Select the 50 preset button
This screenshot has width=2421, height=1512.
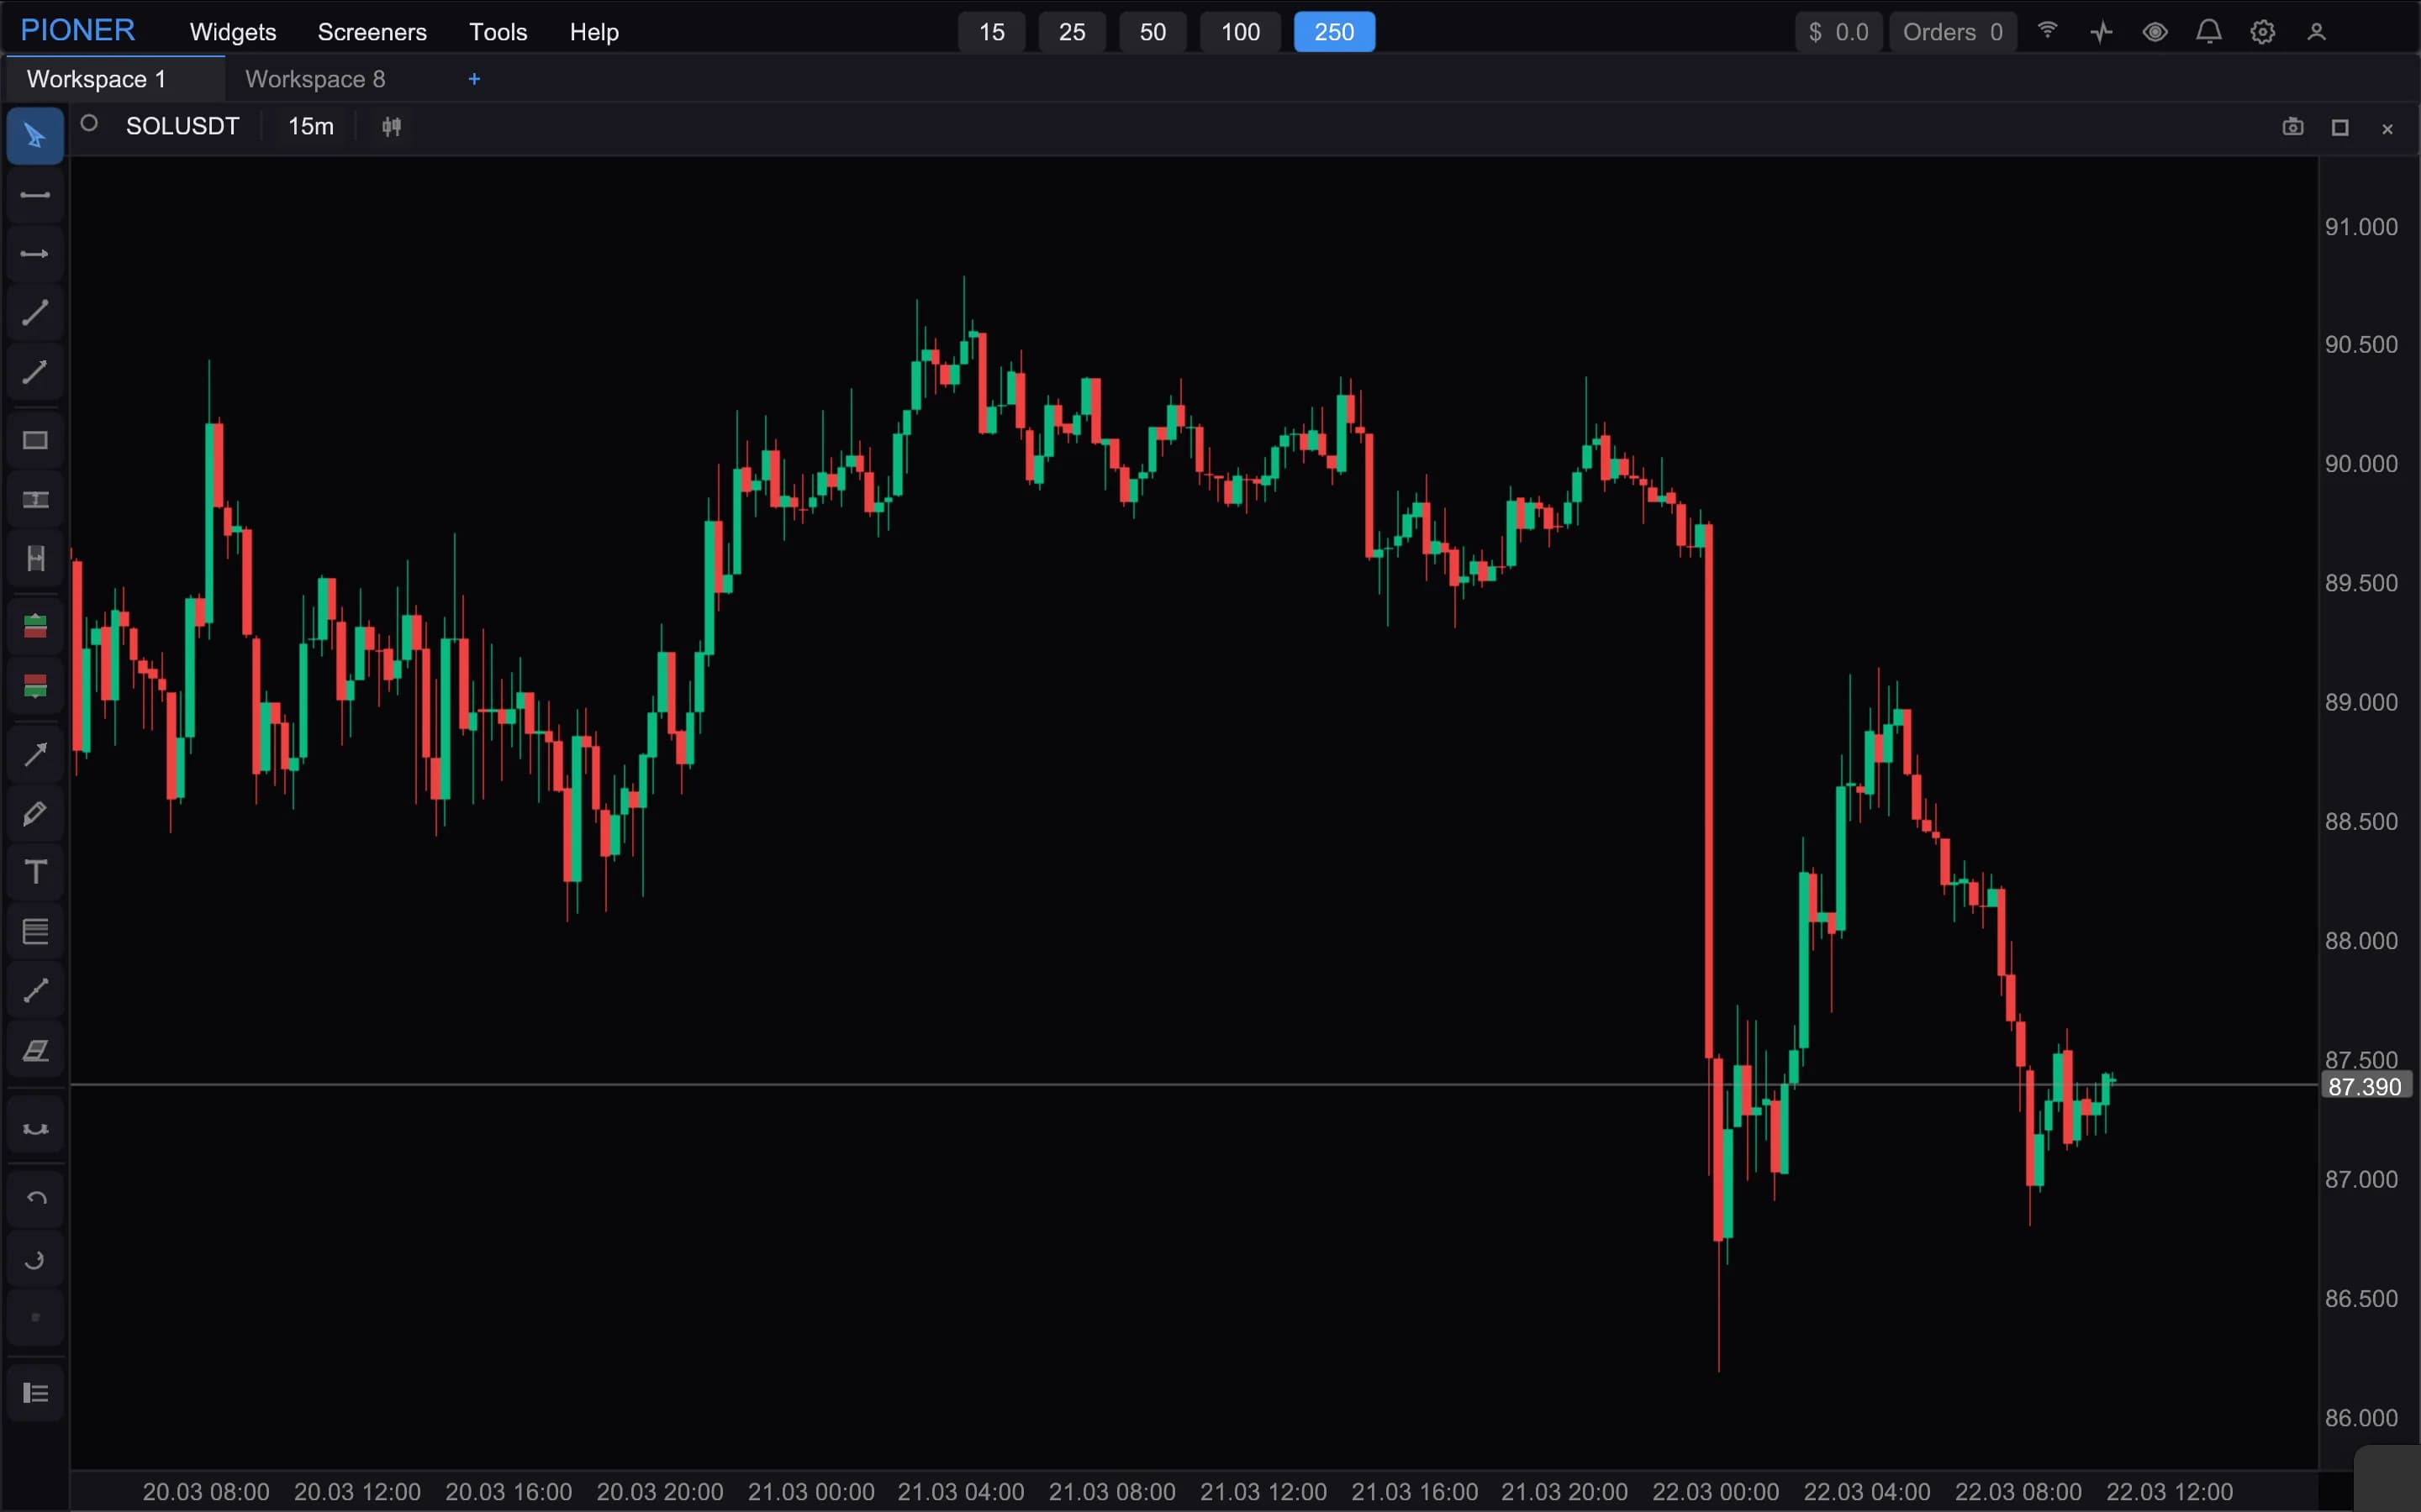[x=1152, y=32]
